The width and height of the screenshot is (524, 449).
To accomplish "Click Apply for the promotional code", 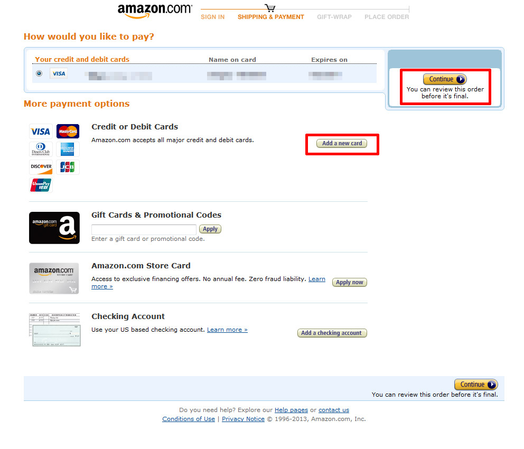I will tap(210, 229).
